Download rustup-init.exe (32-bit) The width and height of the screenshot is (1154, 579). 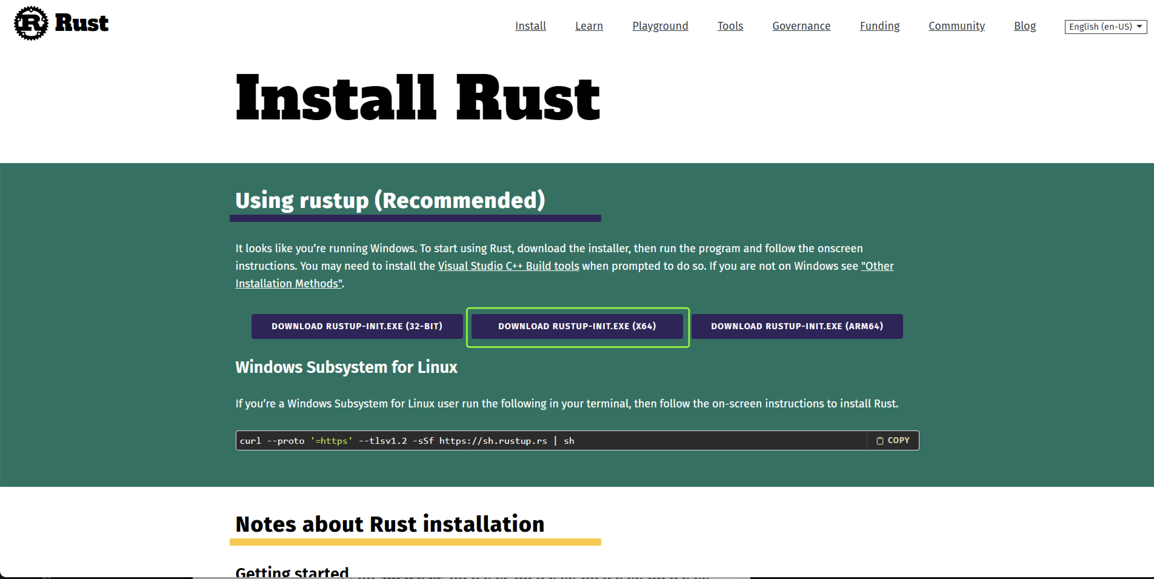pyautogui.click(x=357, y=326)
